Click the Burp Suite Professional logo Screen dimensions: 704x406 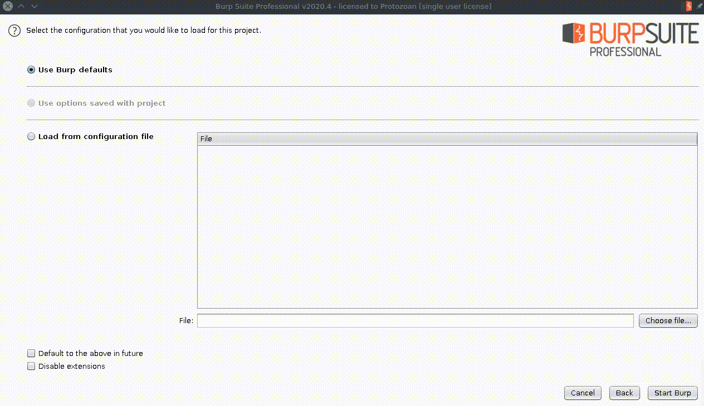630,39
